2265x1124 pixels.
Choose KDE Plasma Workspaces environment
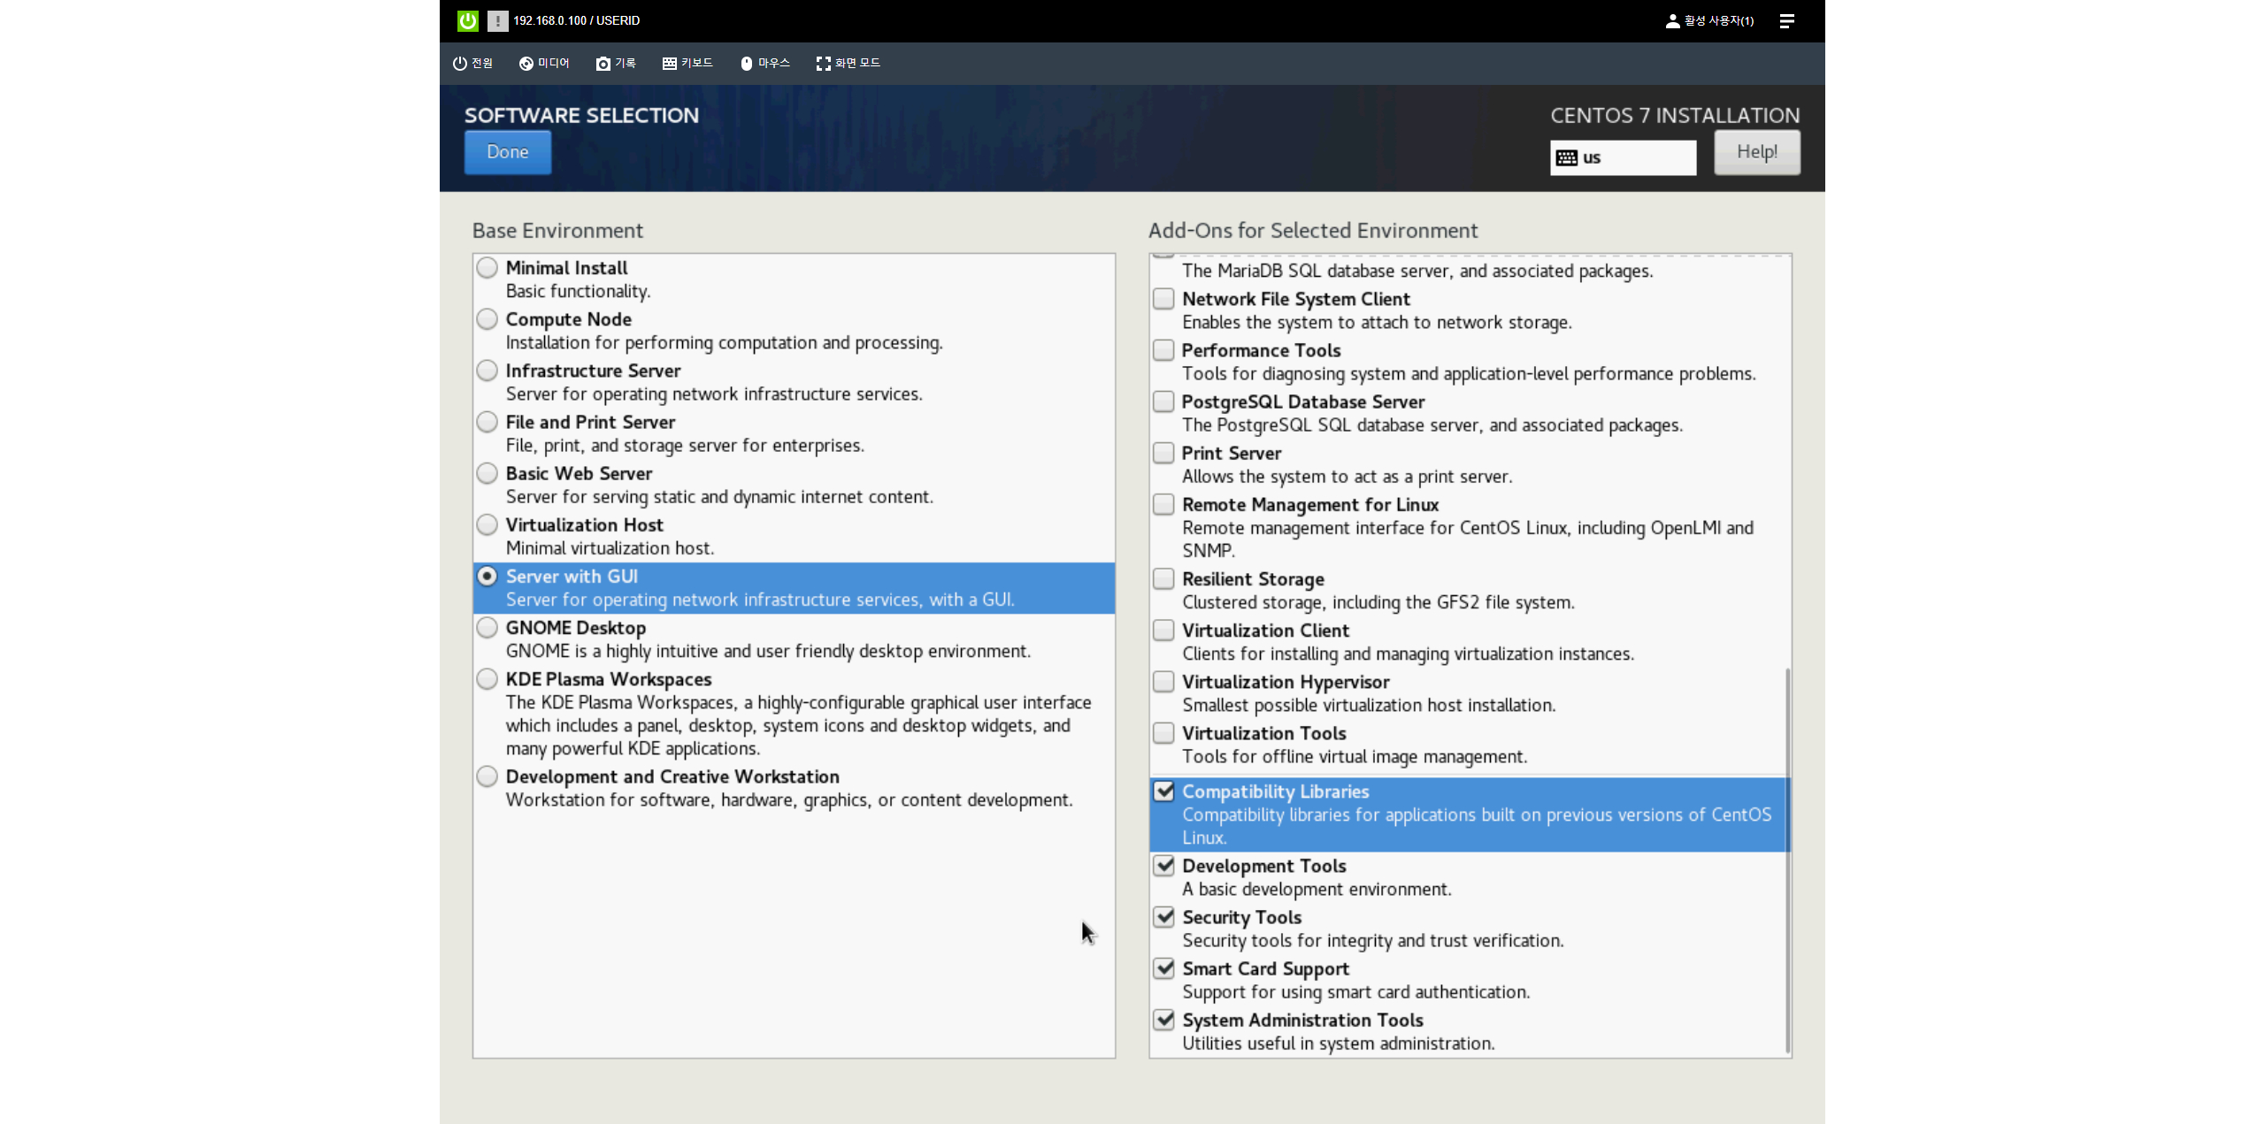[x=487, y=679]
